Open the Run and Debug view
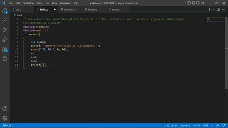 [x=5, y=39]
